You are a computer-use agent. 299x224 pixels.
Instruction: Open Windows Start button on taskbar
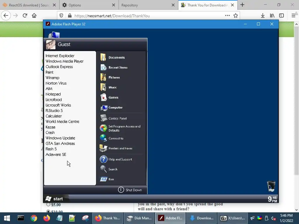[x=7, y=218]
